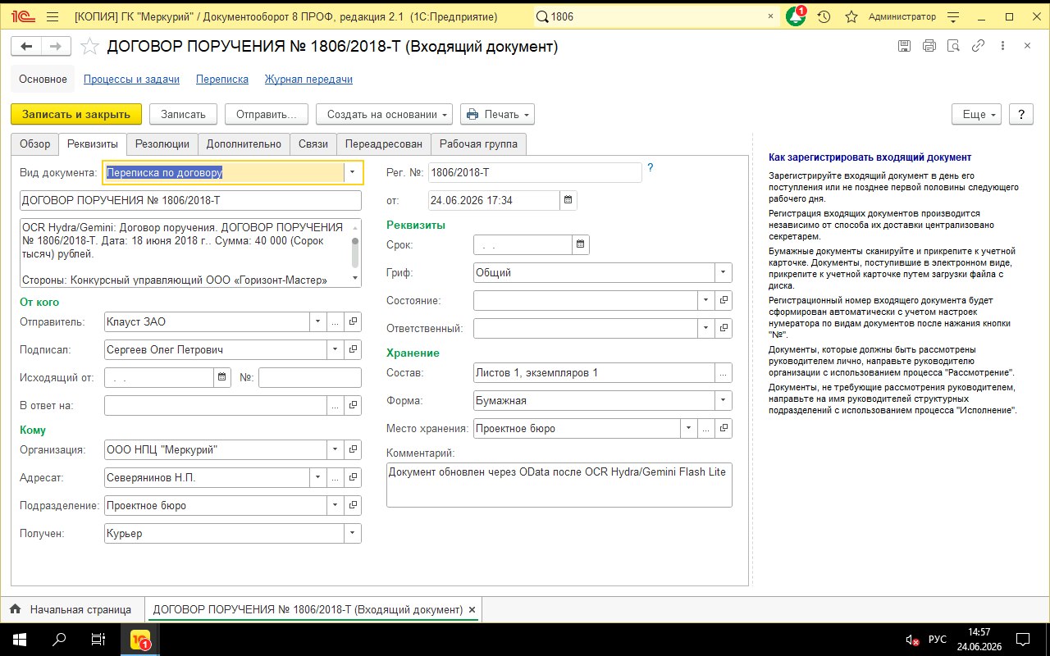This screenshot has height=656, width=1050.
Task: Open the Подписал record with the open icon
Action: [x=353, y=349]
